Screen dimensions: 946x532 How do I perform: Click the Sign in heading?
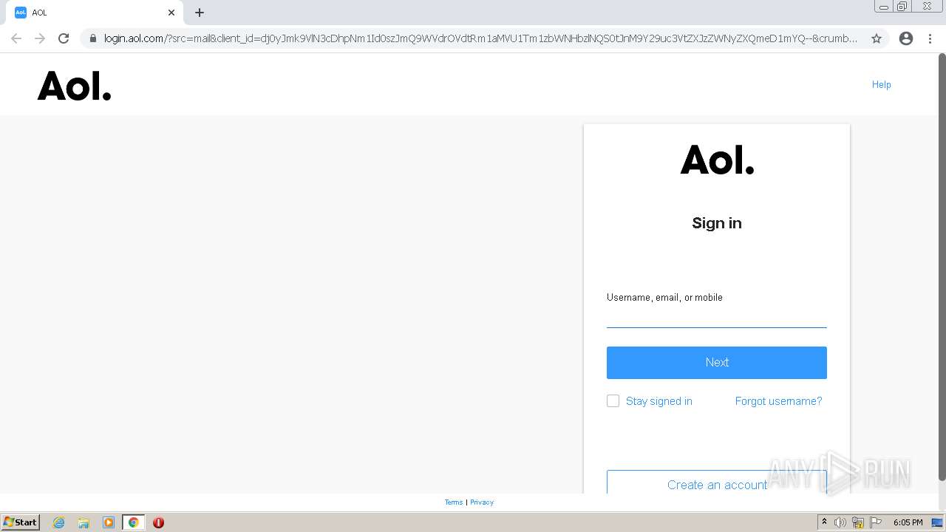[x=717, y=223]
